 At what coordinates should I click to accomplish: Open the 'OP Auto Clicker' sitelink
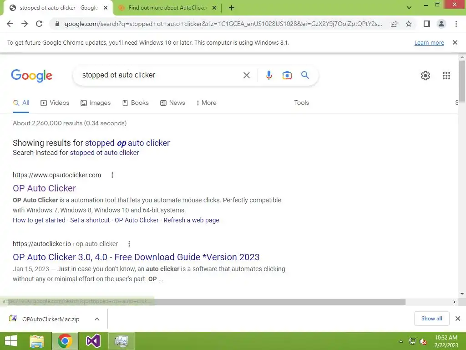(x=137, y=220)
